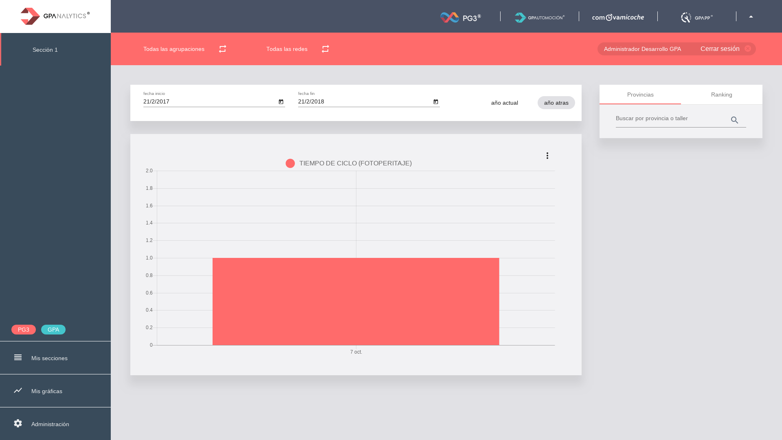Click the search magnifier icon
The height and width of the screenshot is (440, 782).
(734, 120)
